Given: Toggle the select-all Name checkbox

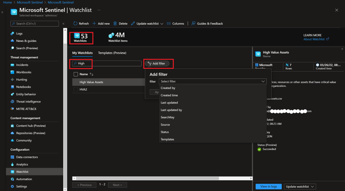Looking at the screenshot, I should (x=76, y=74).
